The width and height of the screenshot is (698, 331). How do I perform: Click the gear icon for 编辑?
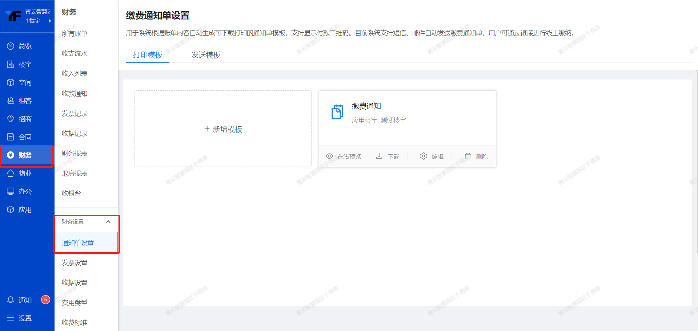pos(423,156)
